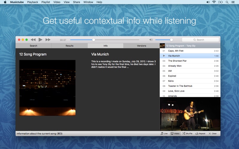This screenshot has width=239, height=149.
Task: Open the Video menu
Action: pyautogui.click(x=57, y=2)
